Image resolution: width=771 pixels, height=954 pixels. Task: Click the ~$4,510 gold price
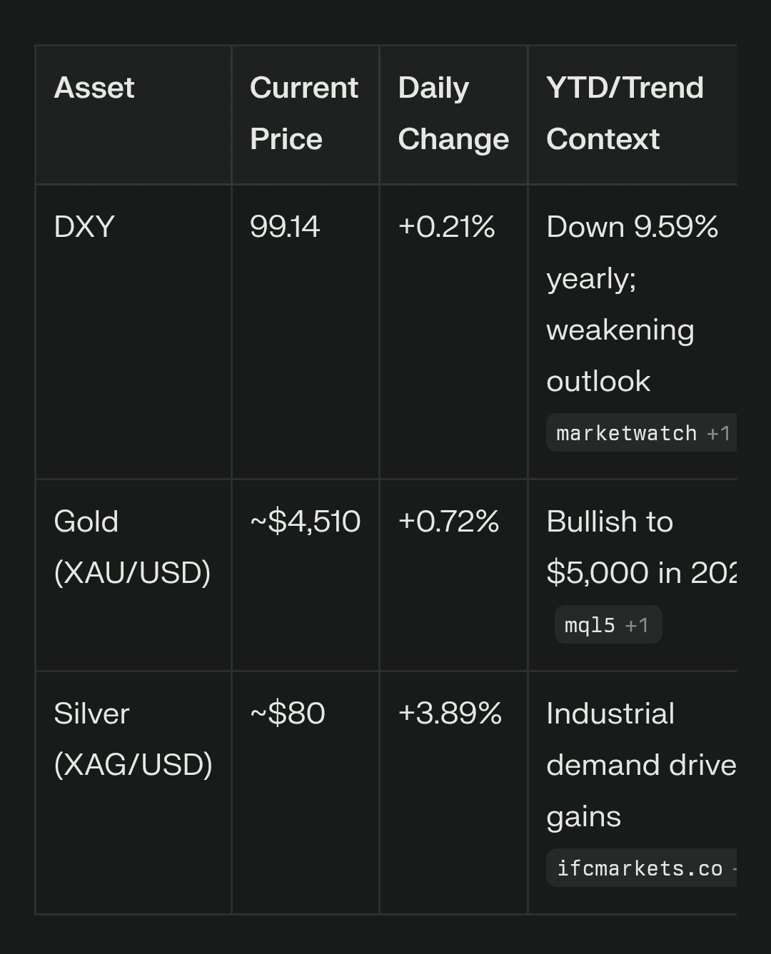[305, 522]
